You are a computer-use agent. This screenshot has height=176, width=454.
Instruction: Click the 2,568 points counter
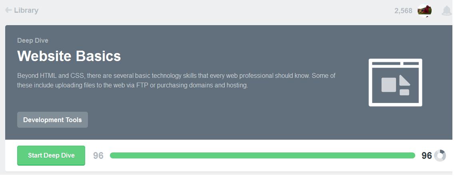pyautogui.click(x=403, y=11)
